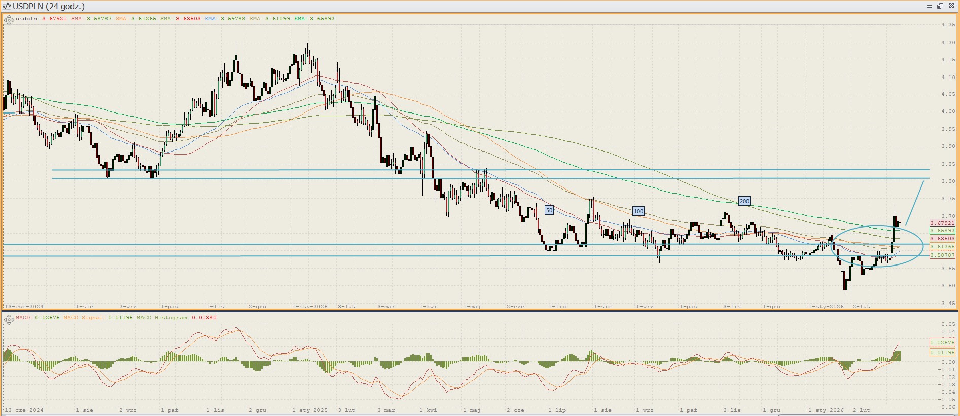This screenshot has width=960, height=416.
Task: Minimize the USDPLN chart window
Action: click(x=929, y=6)
